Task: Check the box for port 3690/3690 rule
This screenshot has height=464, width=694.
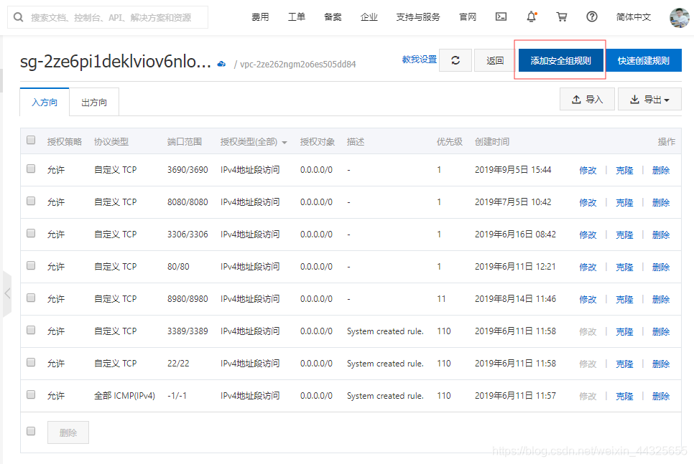Action: [31, 169]
